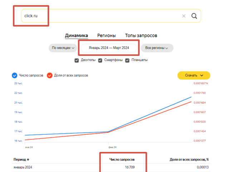Expand the По месяцам dropdown
Viewport: 229px width, 172px height.
tap(63, 48)
